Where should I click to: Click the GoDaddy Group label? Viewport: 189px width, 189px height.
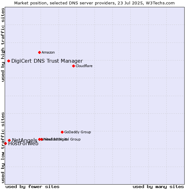pyautogui.click(x=77, y=132)
